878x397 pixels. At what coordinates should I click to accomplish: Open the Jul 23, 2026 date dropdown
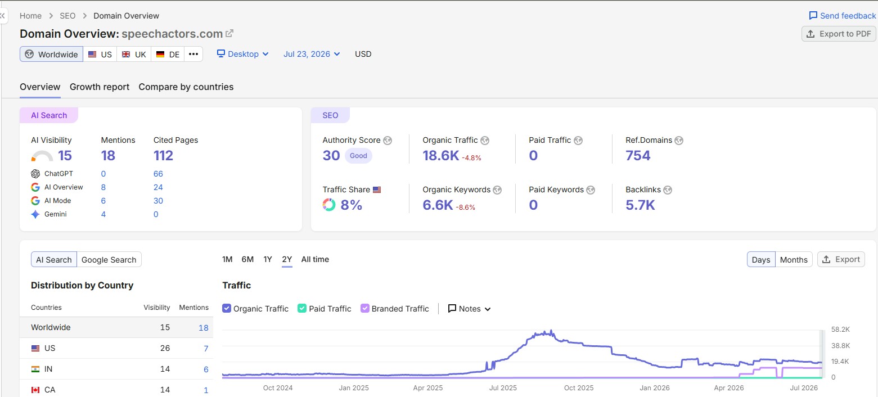312,54
